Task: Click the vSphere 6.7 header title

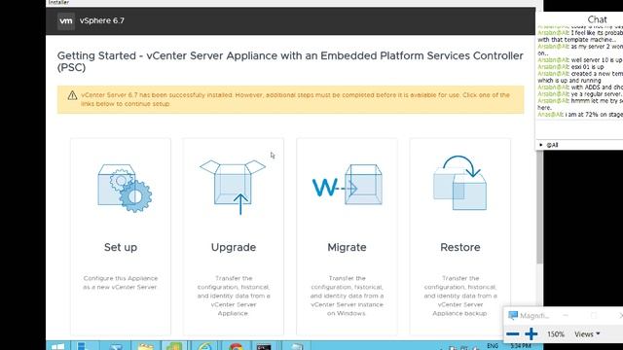Action: coord(101,20)
